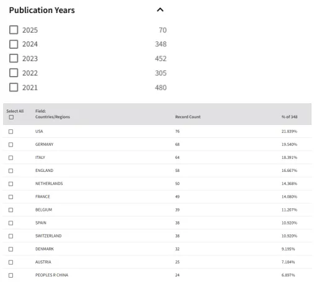Tick the 2023 publication year checkbox

tap(14, 58)
